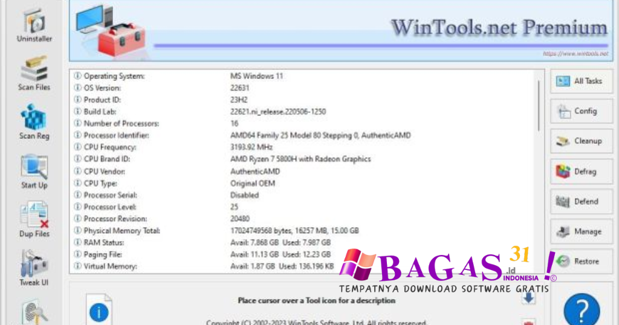
Task: Open the Dup Files tool
Action: pos(34,220)
